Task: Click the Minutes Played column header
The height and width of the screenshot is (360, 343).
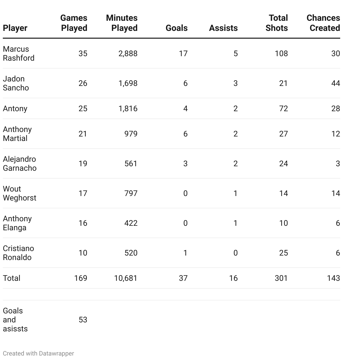Action: (122, 23)
